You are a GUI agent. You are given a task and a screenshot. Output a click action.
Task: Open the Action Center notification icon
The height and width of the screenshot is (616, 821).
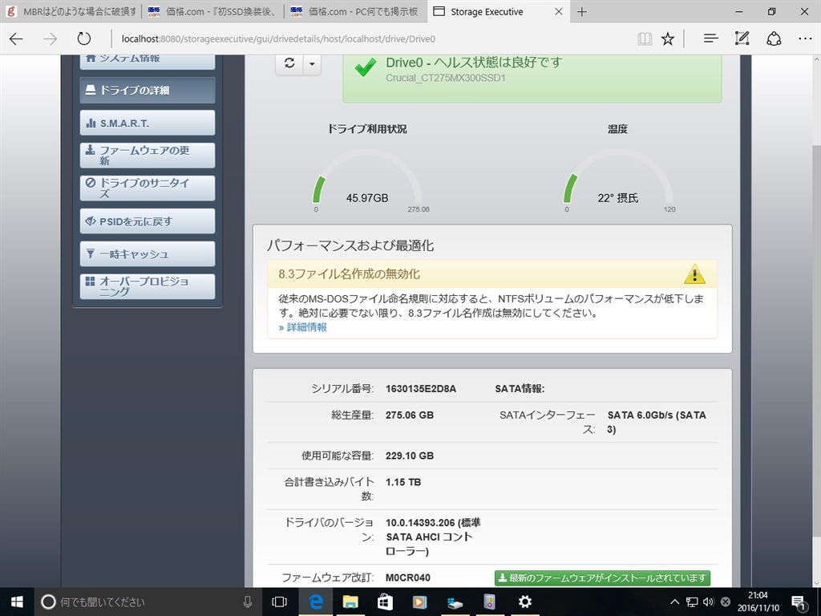pos(799,602)
